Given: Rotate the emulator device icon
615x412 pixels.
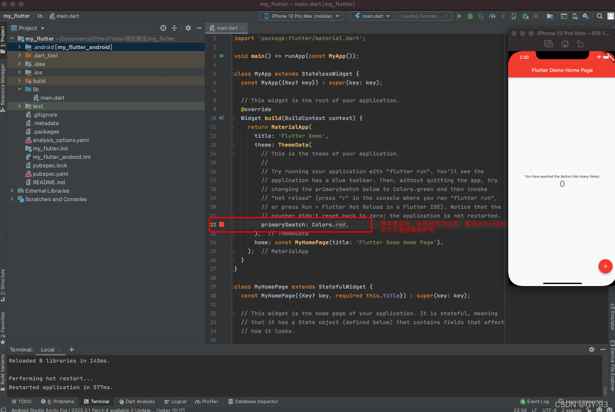Looking at the screenshot, I should [x=580, y=44].
